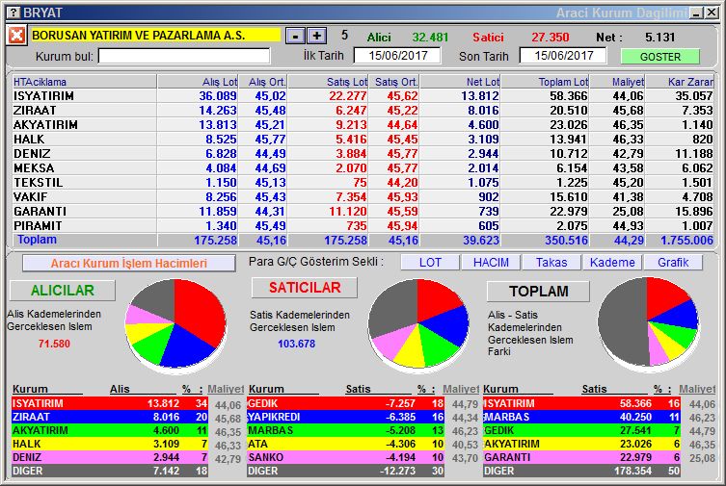
Task: Click the GOSTER button
Action: click(660, 57)
